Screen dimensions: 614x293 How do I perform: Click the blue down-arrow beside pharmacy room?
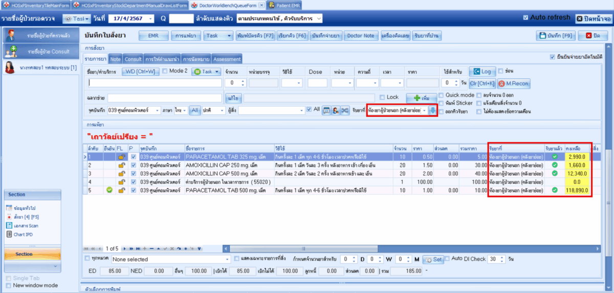[433, 110]
